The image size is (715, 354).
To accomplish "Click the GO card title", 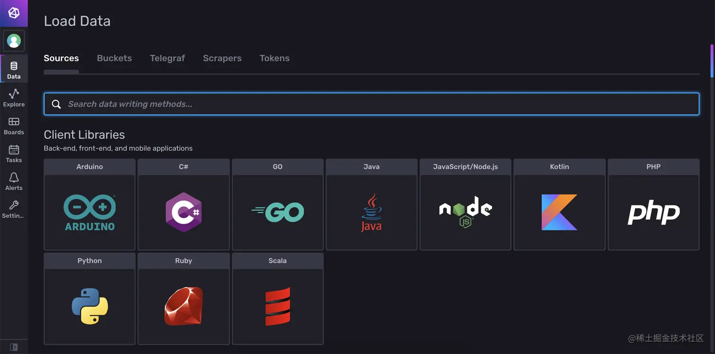I will (278, 167).
